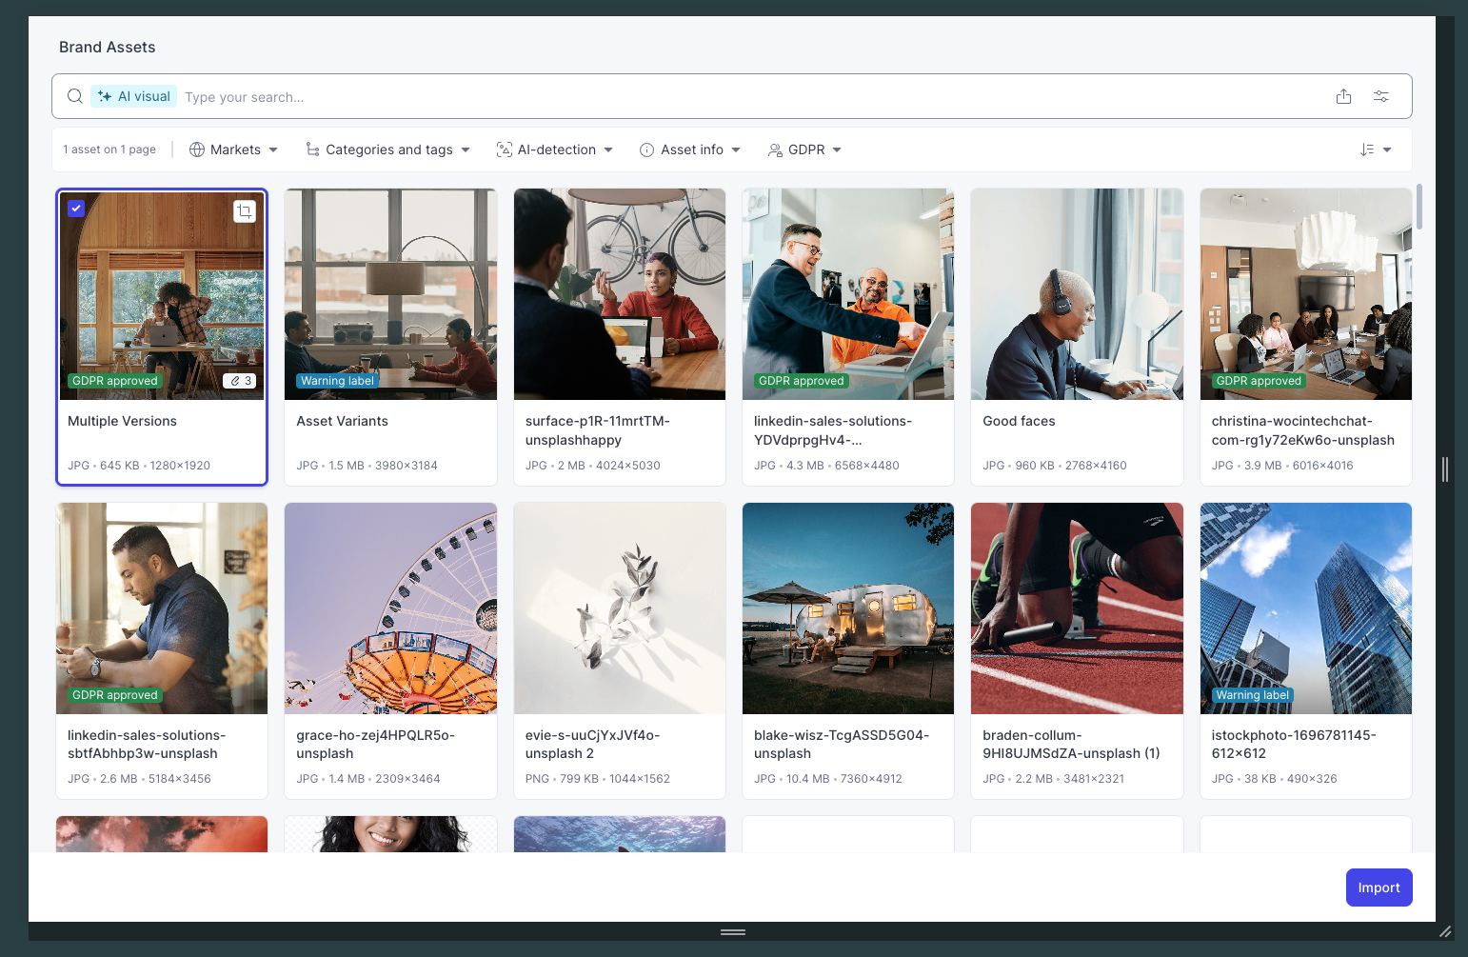The image size is (1468, 957).
Task: Click the right edge panel handle
Action: pos(1445,469)
